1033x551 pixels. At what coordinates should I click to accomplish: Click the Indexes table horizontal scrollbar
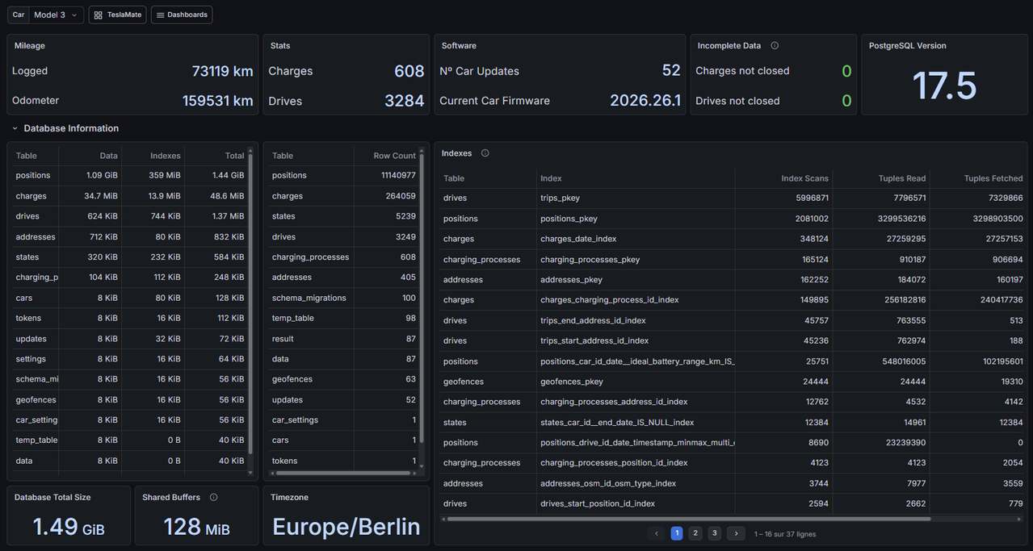coord(688,519)
